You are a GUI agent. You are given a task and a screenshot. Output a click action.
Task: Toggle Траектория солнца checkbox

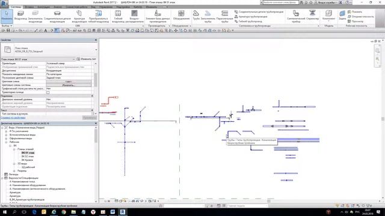tap(48, 92)
